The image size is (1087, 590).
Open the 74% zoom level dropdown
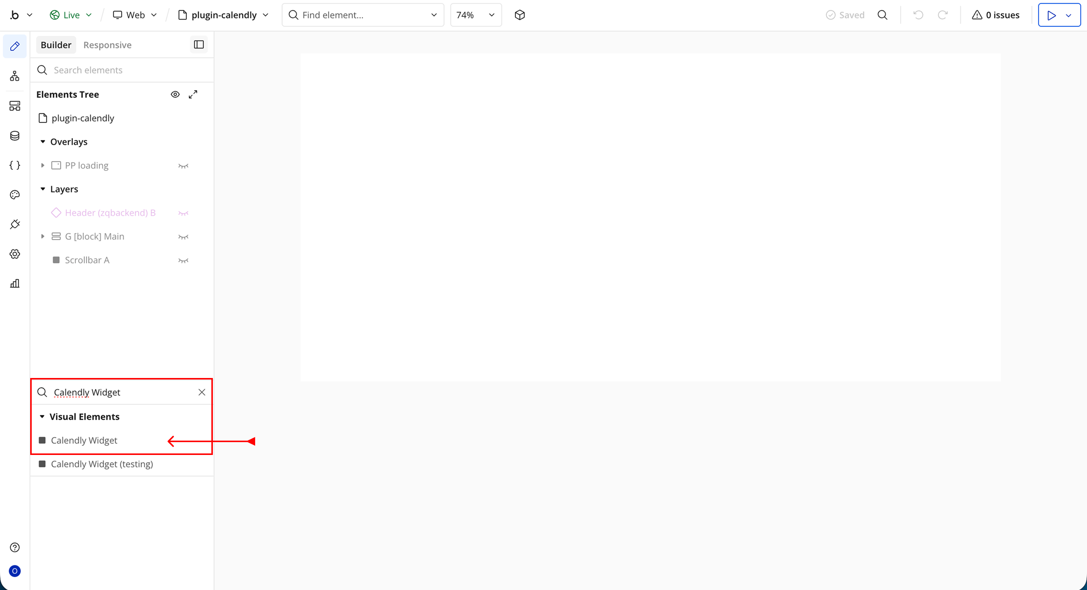(x=476, y=15)
